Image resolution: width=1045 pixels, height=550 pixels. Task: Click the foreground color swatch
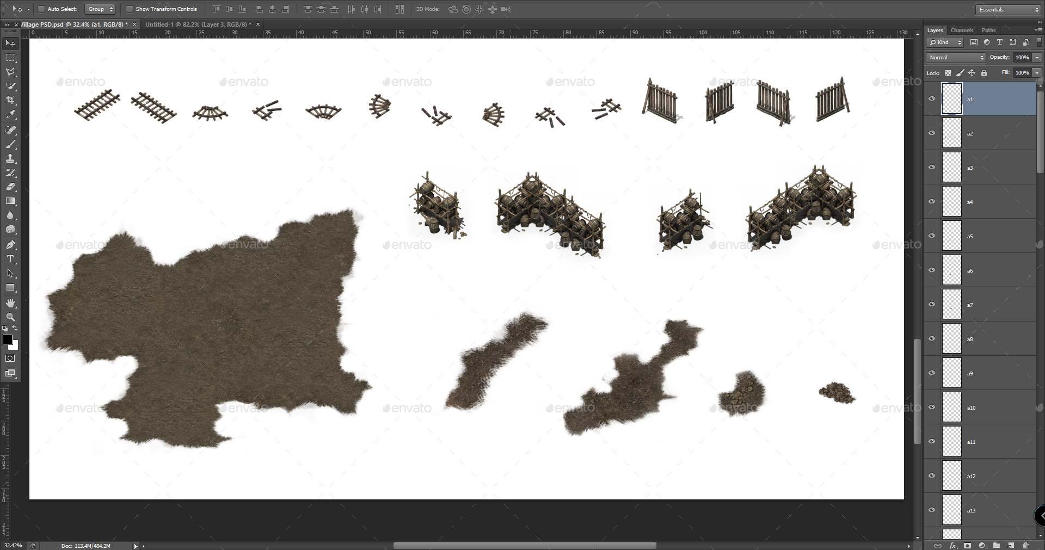pyautogui.click(x=8, y=341)
